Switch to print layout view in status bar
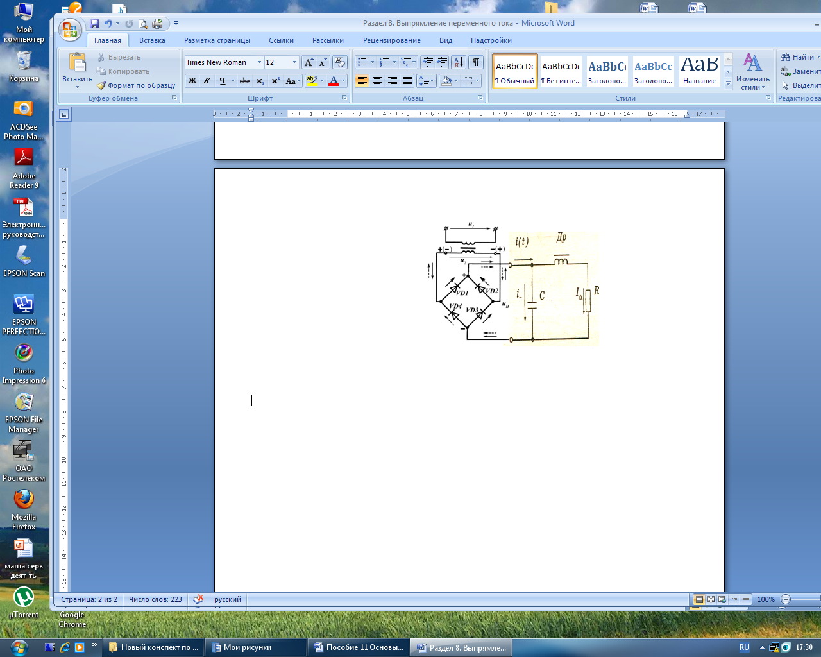The width and height of the screenshot is (821, 657). 699,599
